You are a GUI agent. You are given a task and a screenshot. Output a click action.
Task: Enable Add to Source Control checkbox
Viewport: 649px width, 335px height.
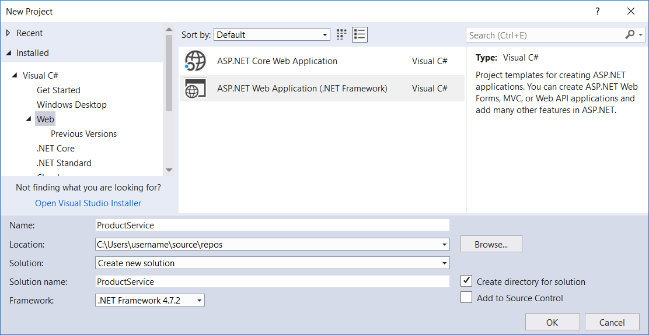coord(466,298)
